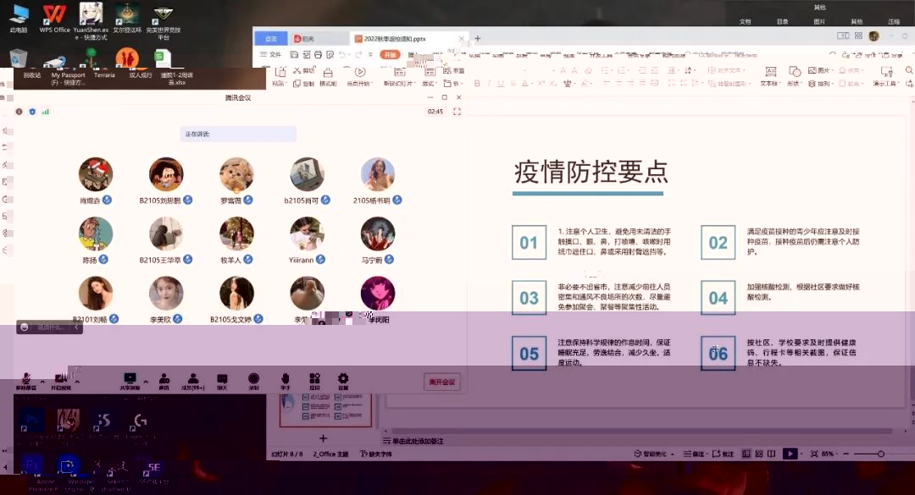Viewport: 915px width, 495px height.
Task: Open the chat icon in meeting toolbar
Action: coord(222,381)
